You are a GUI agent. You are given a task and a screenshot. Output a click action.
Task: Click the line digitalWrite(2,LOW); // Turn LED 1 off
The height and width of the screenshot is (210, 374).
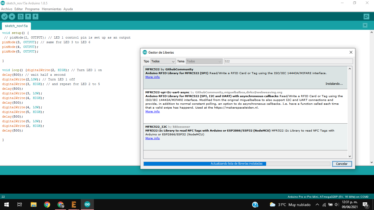coord(38,79)
